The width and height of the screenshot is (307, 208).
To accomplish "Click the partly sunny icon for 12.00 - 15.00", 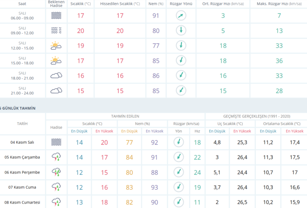I will (56, 45).
